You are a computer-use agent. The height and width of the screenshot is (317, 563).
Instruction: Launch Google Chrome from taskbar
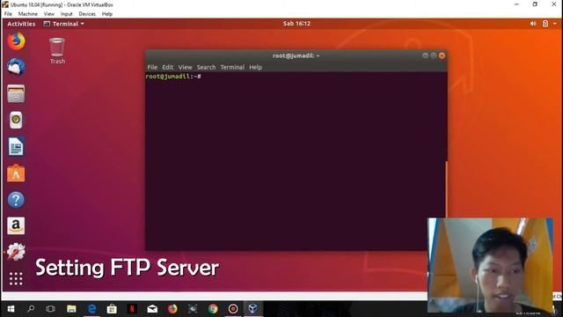pos(213,309)
